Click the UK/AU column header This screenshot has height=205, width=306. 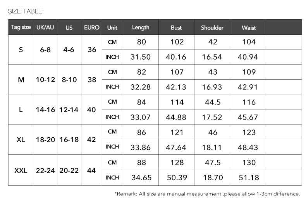(x=45, y=28)
